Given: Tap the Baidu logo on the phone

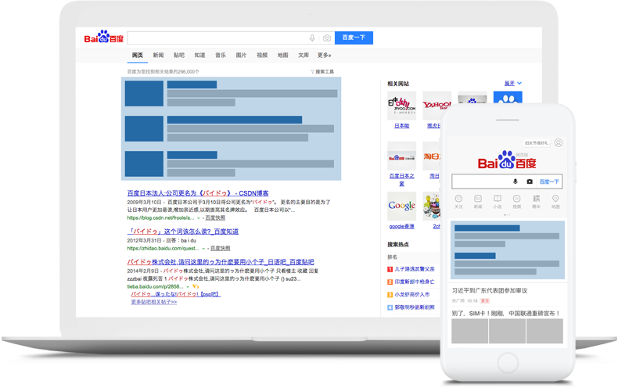Looking at the screenshot, I should coord(507,160).
